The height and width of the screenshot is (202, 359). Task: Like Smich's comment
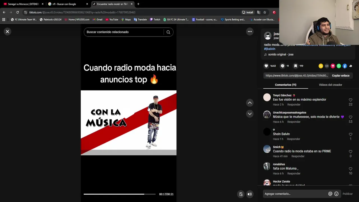point(350,151)
